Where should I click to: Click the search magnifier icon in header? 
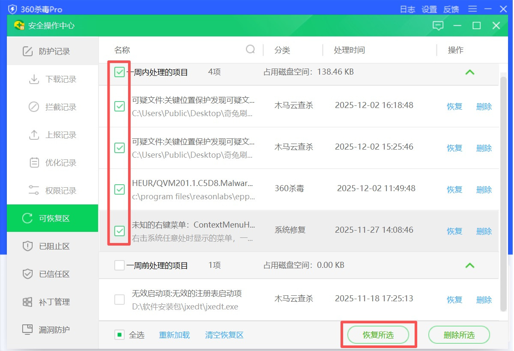click(251, 50)
